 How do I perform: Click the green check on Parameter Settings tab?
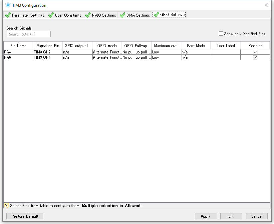click(8, 15)
